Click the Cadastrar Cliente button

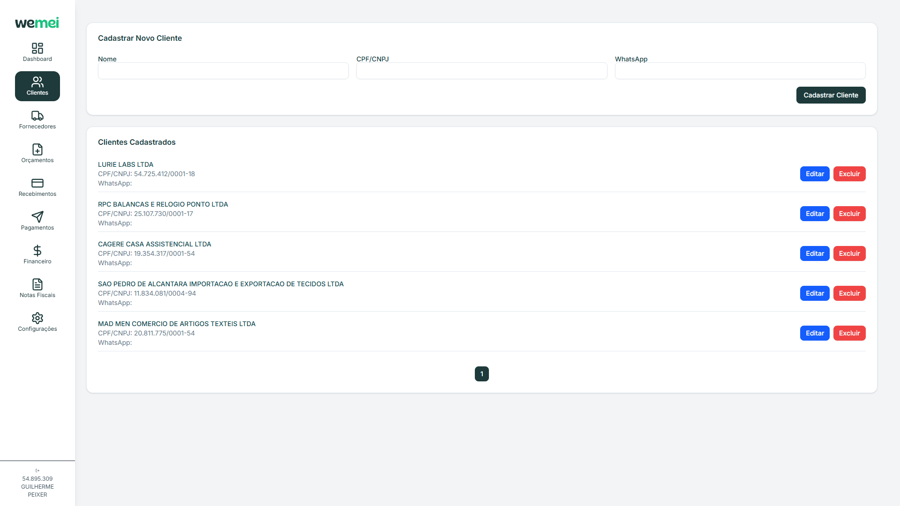pos(831,95)
